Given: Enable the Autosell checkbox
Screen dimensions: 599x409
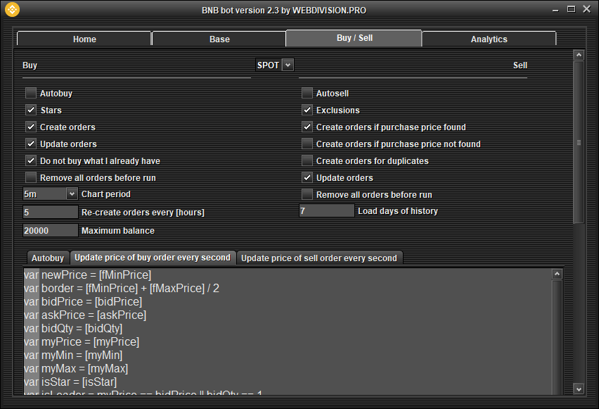Looking at the screenshot, I should (307, 93).
